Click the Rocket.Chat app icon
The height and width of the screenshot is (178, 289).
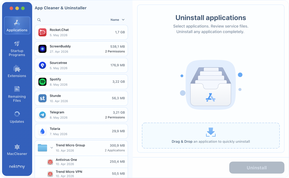pyautogui.click(x=42, y=32)
